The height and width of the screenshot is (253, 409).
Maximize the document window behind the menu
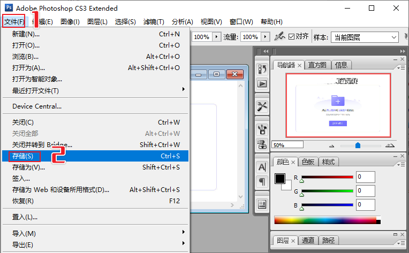pyautogui.click(x=216, y=74)
